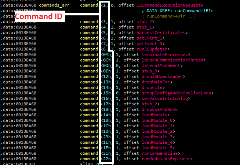Go to the runModuleAsExplorer function

coord(166,159)
